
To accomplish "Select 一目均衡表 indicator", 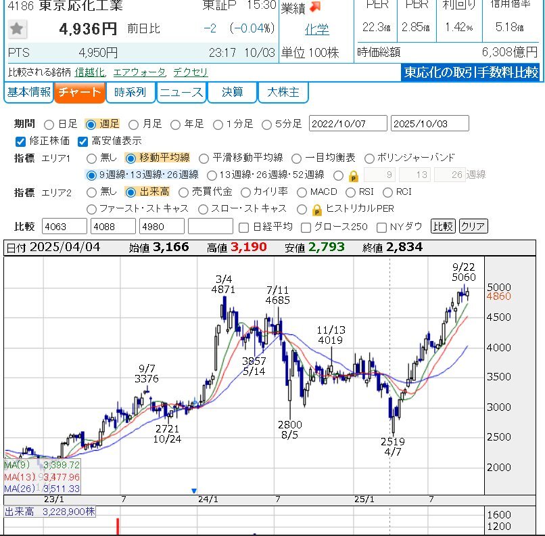I will (x=296, y=158).
